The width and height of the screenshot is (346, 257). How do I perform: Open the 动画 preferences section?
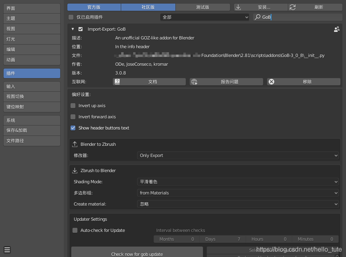click(x=32, y=60)
